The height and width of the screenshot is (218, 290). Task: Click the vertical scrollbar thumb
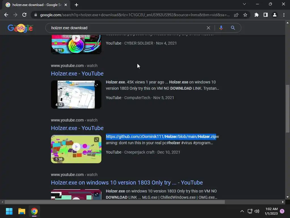tap(287, 109)
